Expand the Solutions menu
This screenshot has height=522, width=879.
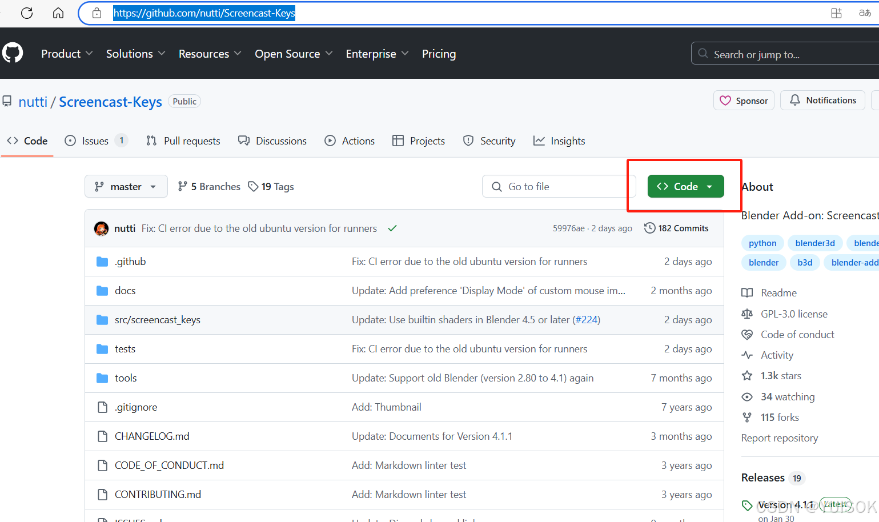click(136, 54)
